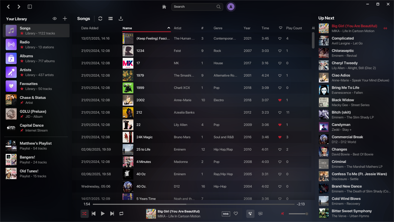This screenshot has height=222, width=394.
Task: Open Artists in the library sidebar
Action: pyautogui.click(x=36, y=72)
